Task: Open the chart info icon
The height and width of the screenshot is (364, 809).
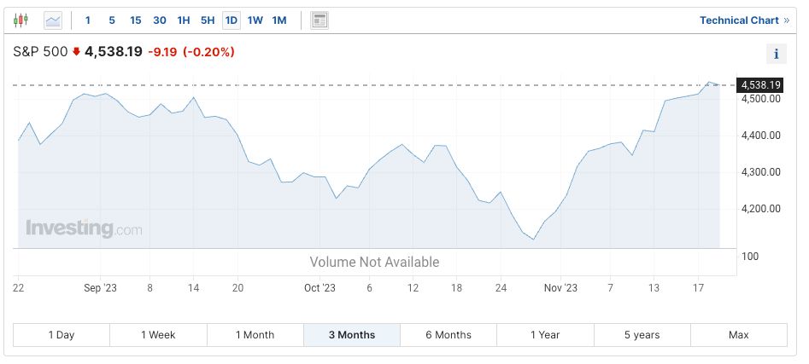Action: (x=776, y=54)
